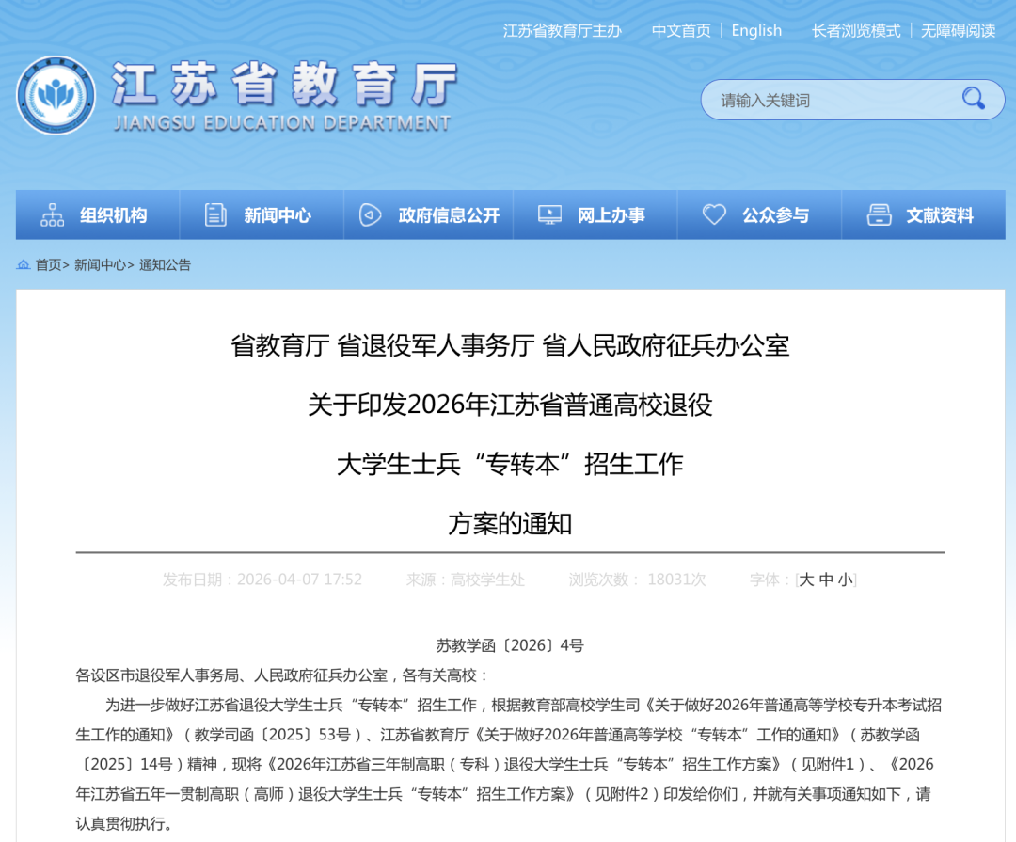
Task: Click the home icon in breadcrumb
Action: [x=24, y=265]
